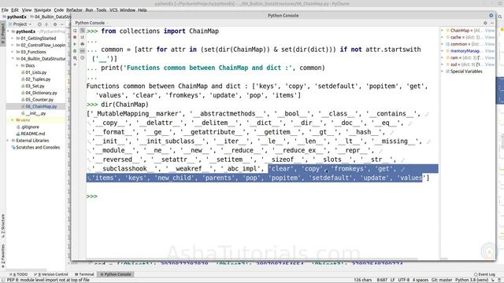Image resolution: width=504 pixels, height=283 pixels.
Task: Rerun the Python console
Action: pos(75,31)
